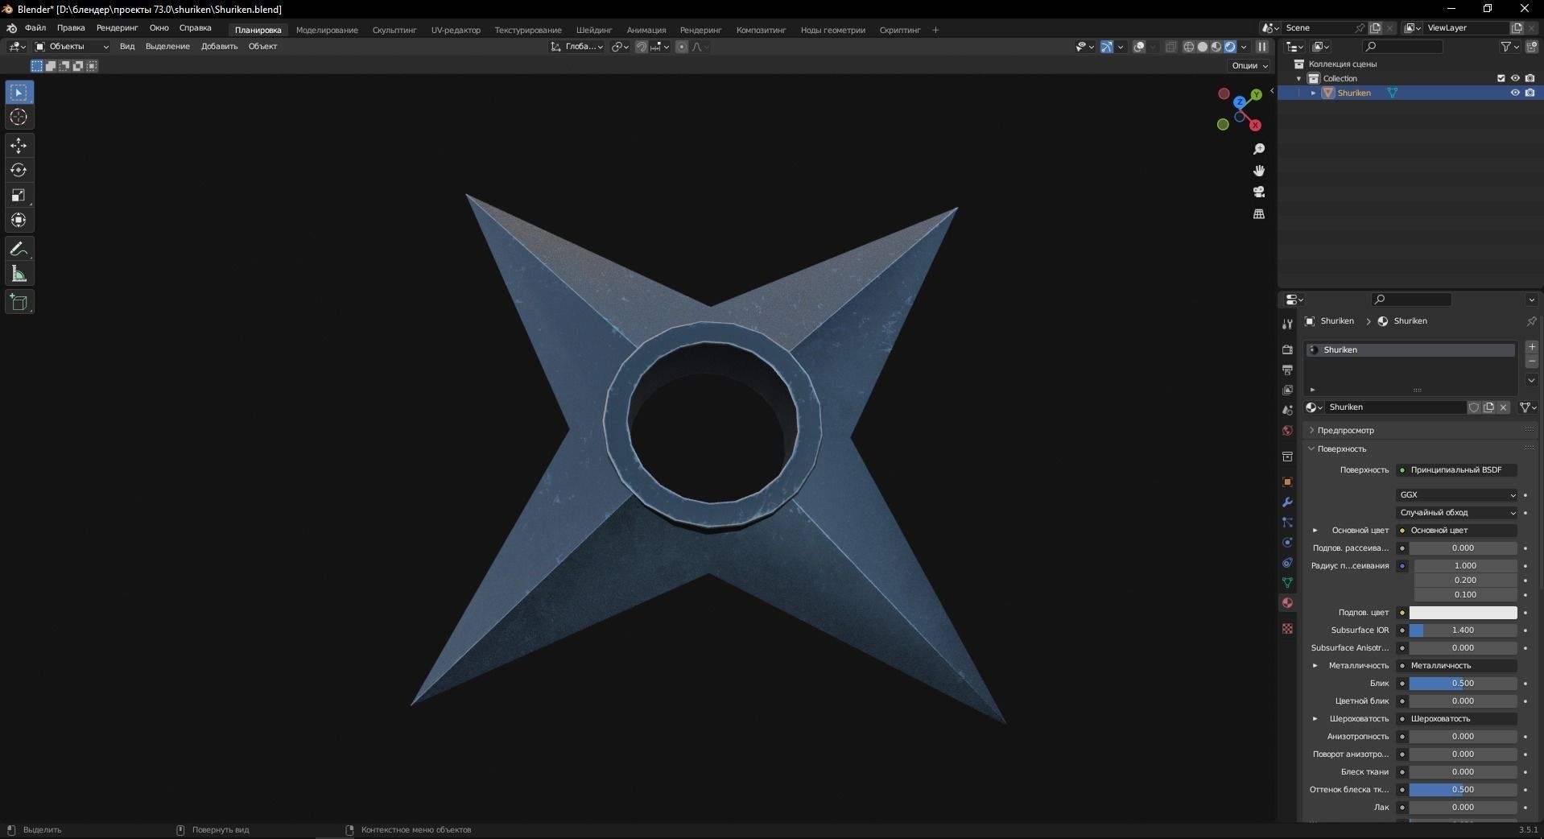Click Принципиальный BSDF surface shader button
The width and height of the screenshot is (1544, 839).
click(1457, 470)
